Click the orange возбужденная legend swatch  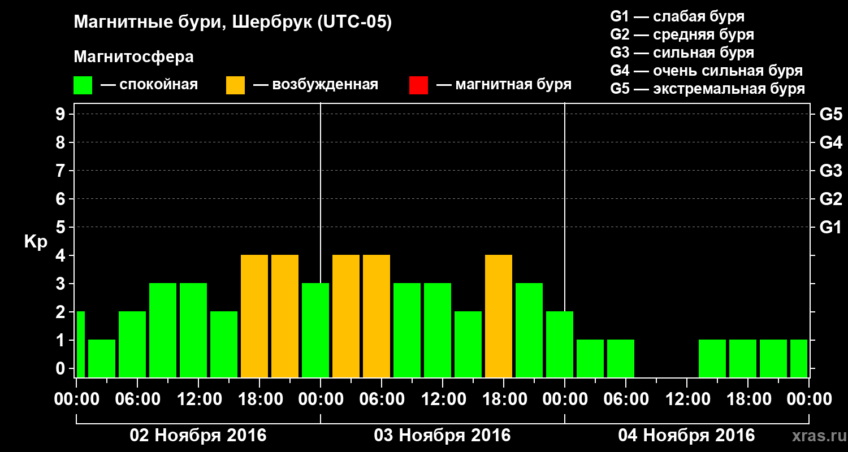235,85
